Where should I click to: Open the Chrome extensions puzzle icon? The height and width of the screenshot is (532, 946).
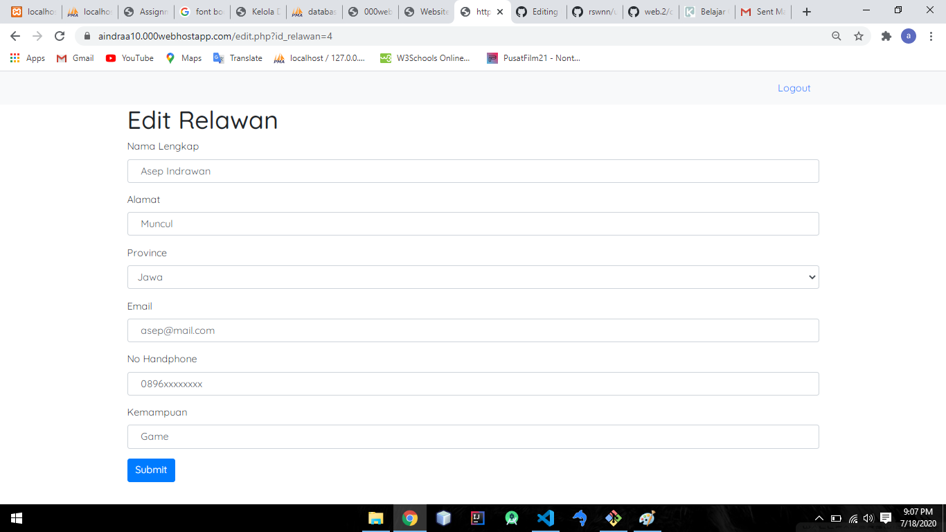coord(886,36)
